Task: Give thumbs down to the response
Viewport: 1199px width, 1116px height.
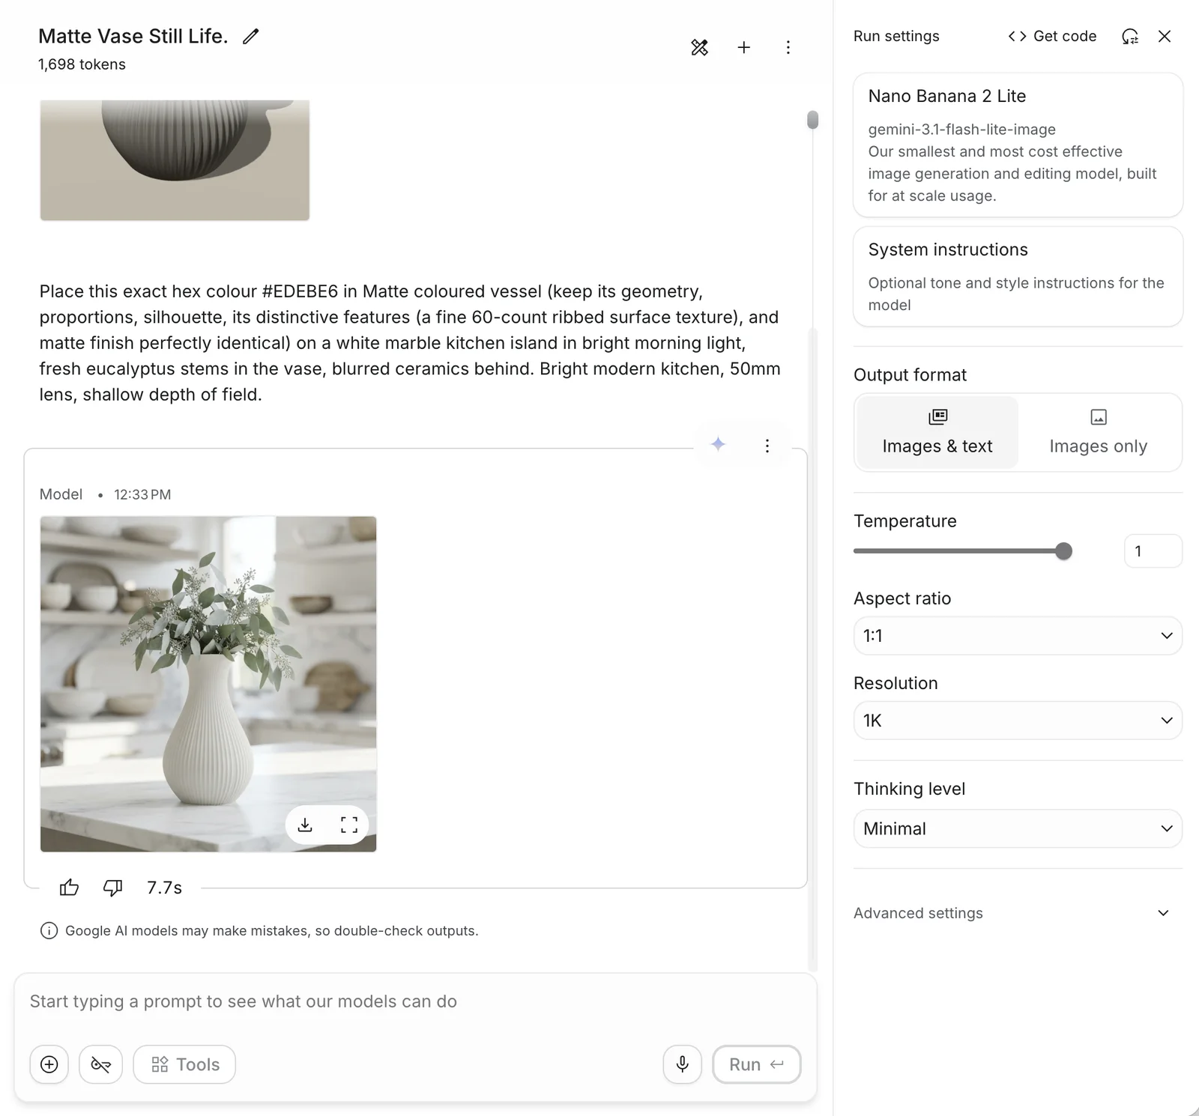Action: 112,888
